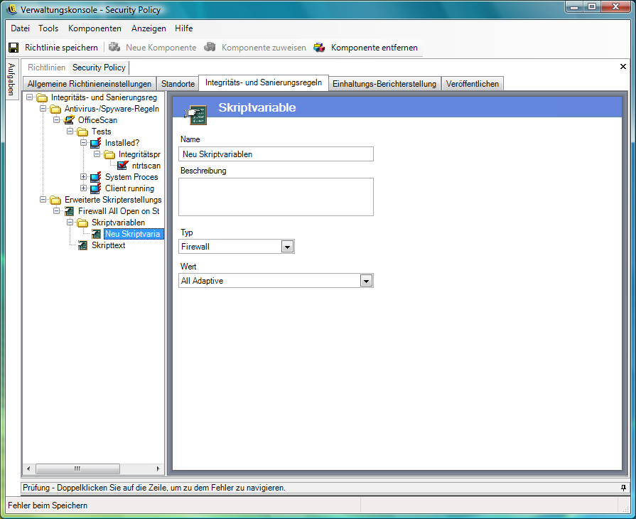
Task: Collapse the Skriptvariablen folder node
Action: point(70,223)
